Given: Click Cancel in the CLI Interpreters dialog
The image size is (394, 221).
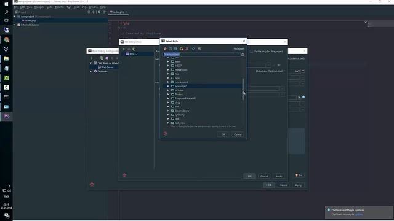Looking at the screenshot, I should point(264,176).
